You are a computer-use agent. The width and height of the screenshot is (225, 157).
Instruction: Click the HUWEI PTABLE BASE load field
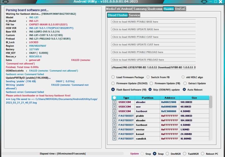click(x=153, y=22)
